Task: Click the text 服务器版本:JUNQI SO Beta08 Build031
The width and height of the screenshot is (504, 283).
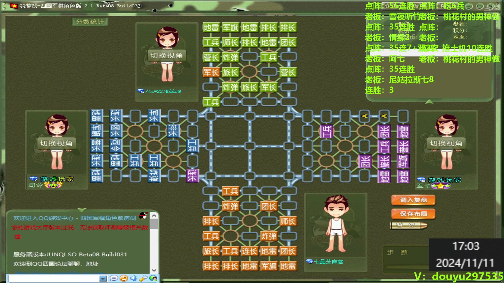Action: (70, 254)
